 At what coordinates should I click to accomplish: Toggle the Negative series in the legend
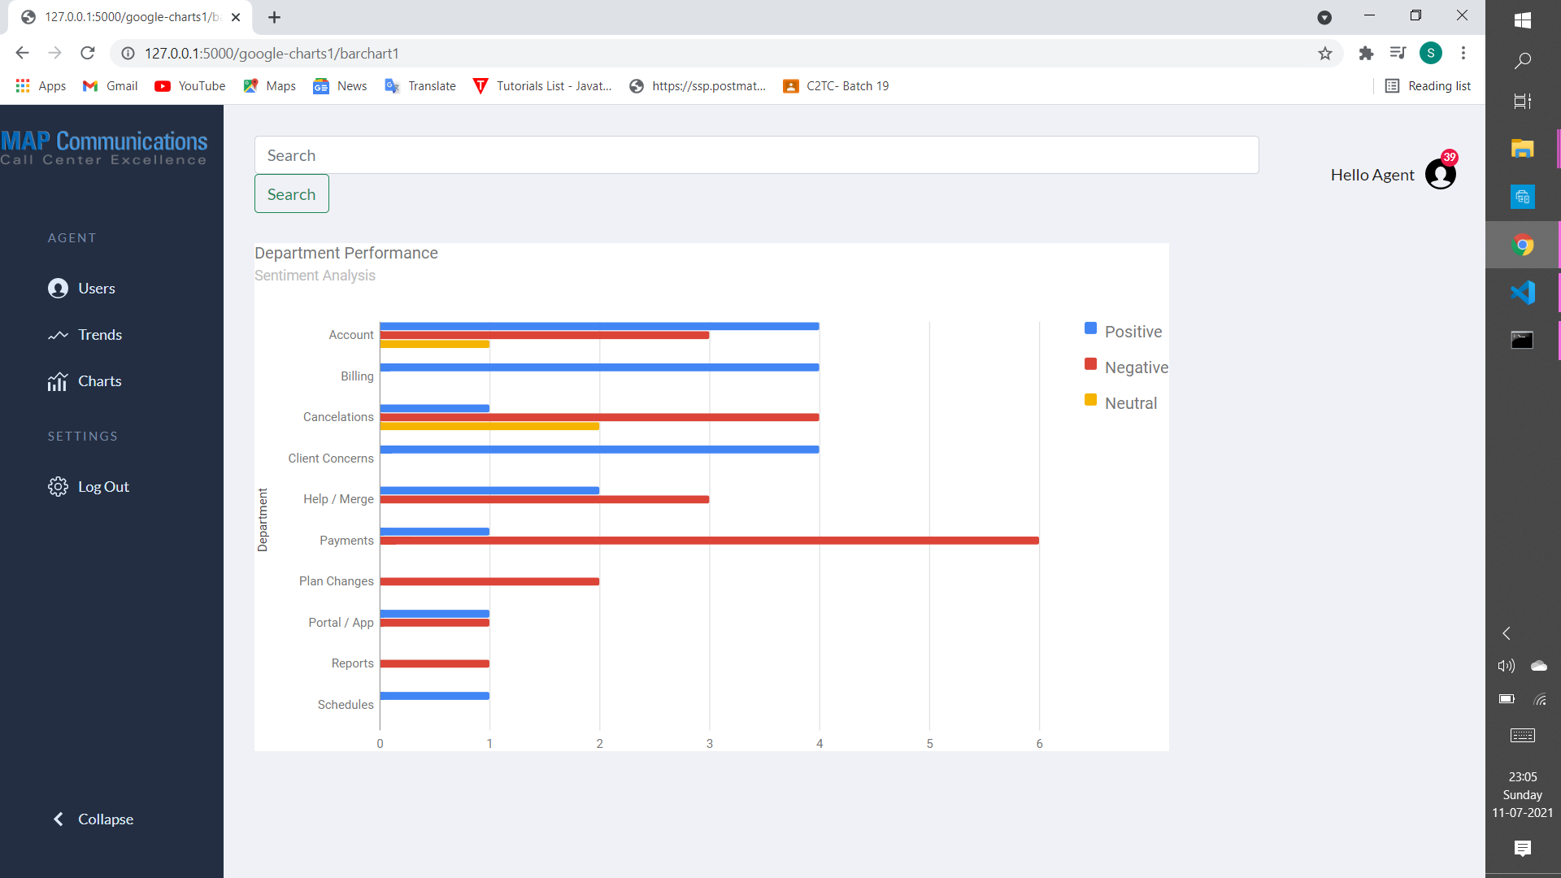pos(1136,367)
